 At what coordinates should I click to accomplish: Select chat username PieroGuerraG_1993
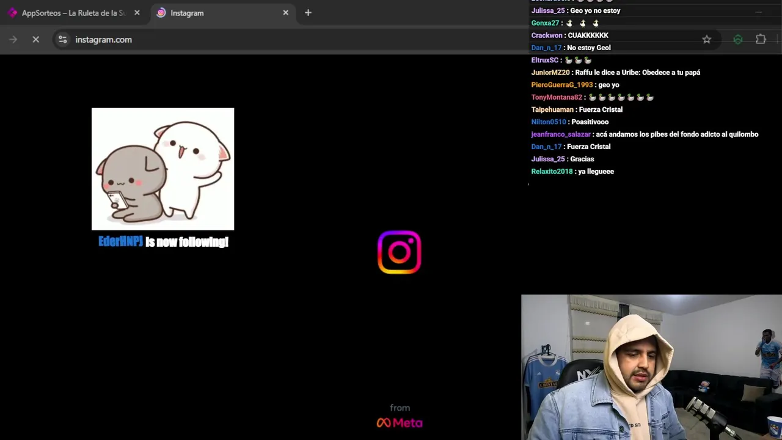click(x=562, y=85)
